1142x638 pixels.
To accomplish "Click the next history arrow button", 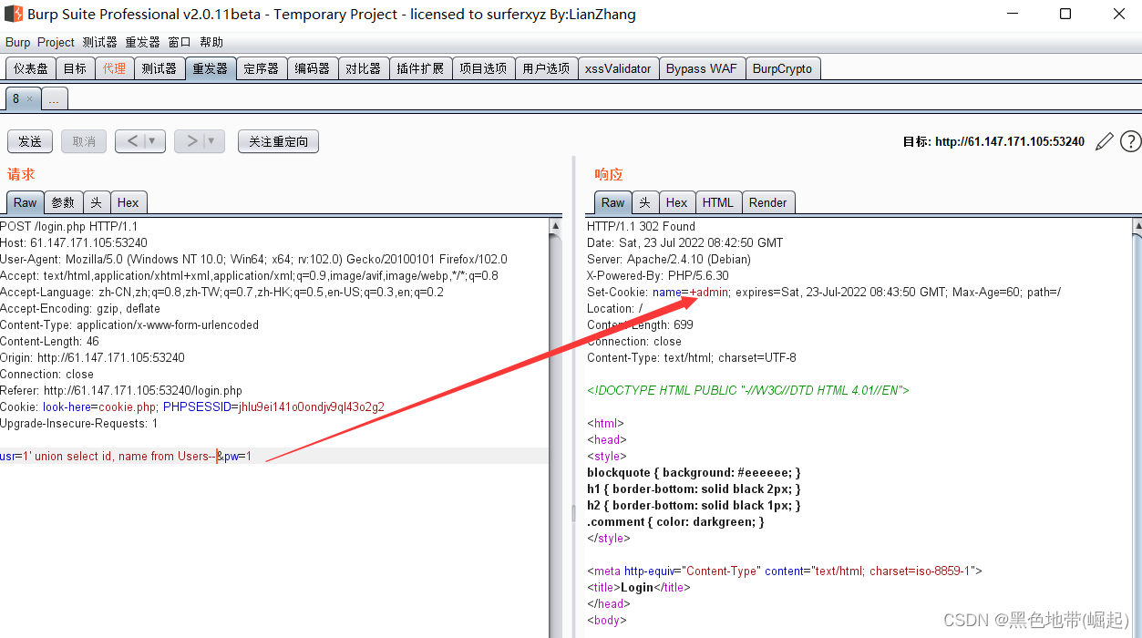I will click(191, 141).
